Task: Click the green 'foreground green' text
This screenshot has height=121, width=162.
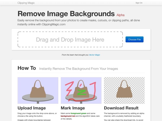Action: pos(78,113)
